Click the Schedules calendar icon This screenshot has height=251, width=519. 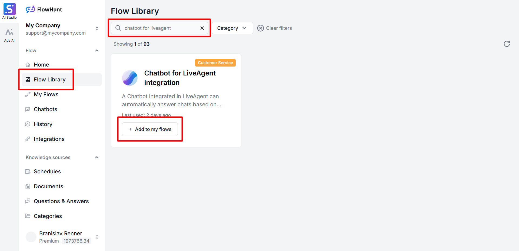pyautogui.click(x=28, y=171)
